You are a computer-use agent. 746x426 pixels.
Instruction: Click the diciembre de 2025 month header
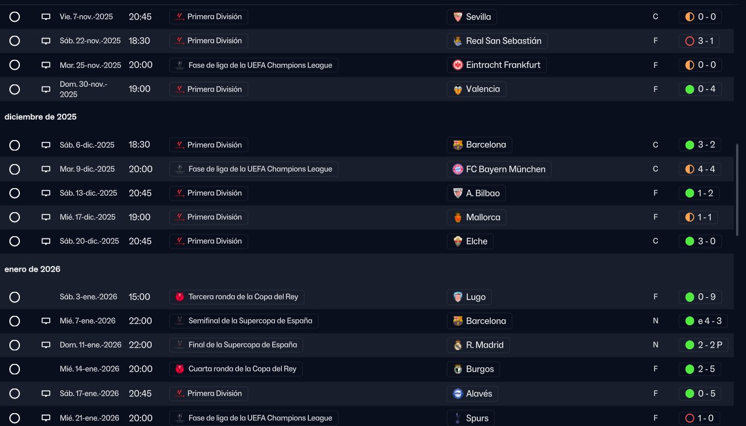point(40,117)
